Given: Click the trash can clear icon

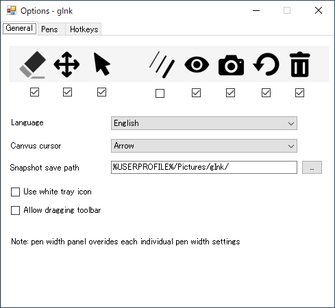Looking at the screenshot, I should pyautogui.click(x=299, y=64).
